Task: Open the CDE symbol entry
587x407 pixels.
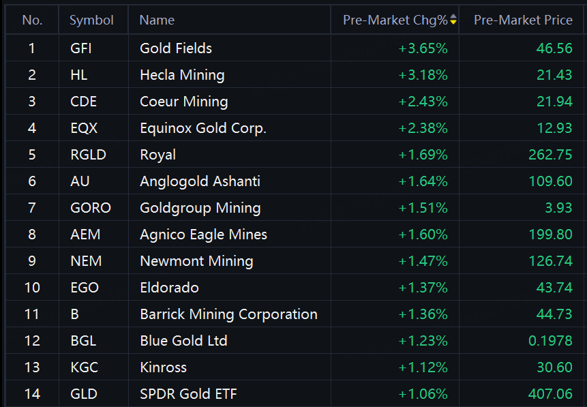Action: coord(83,102)
